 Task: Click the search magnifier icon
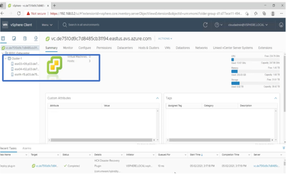65,25
